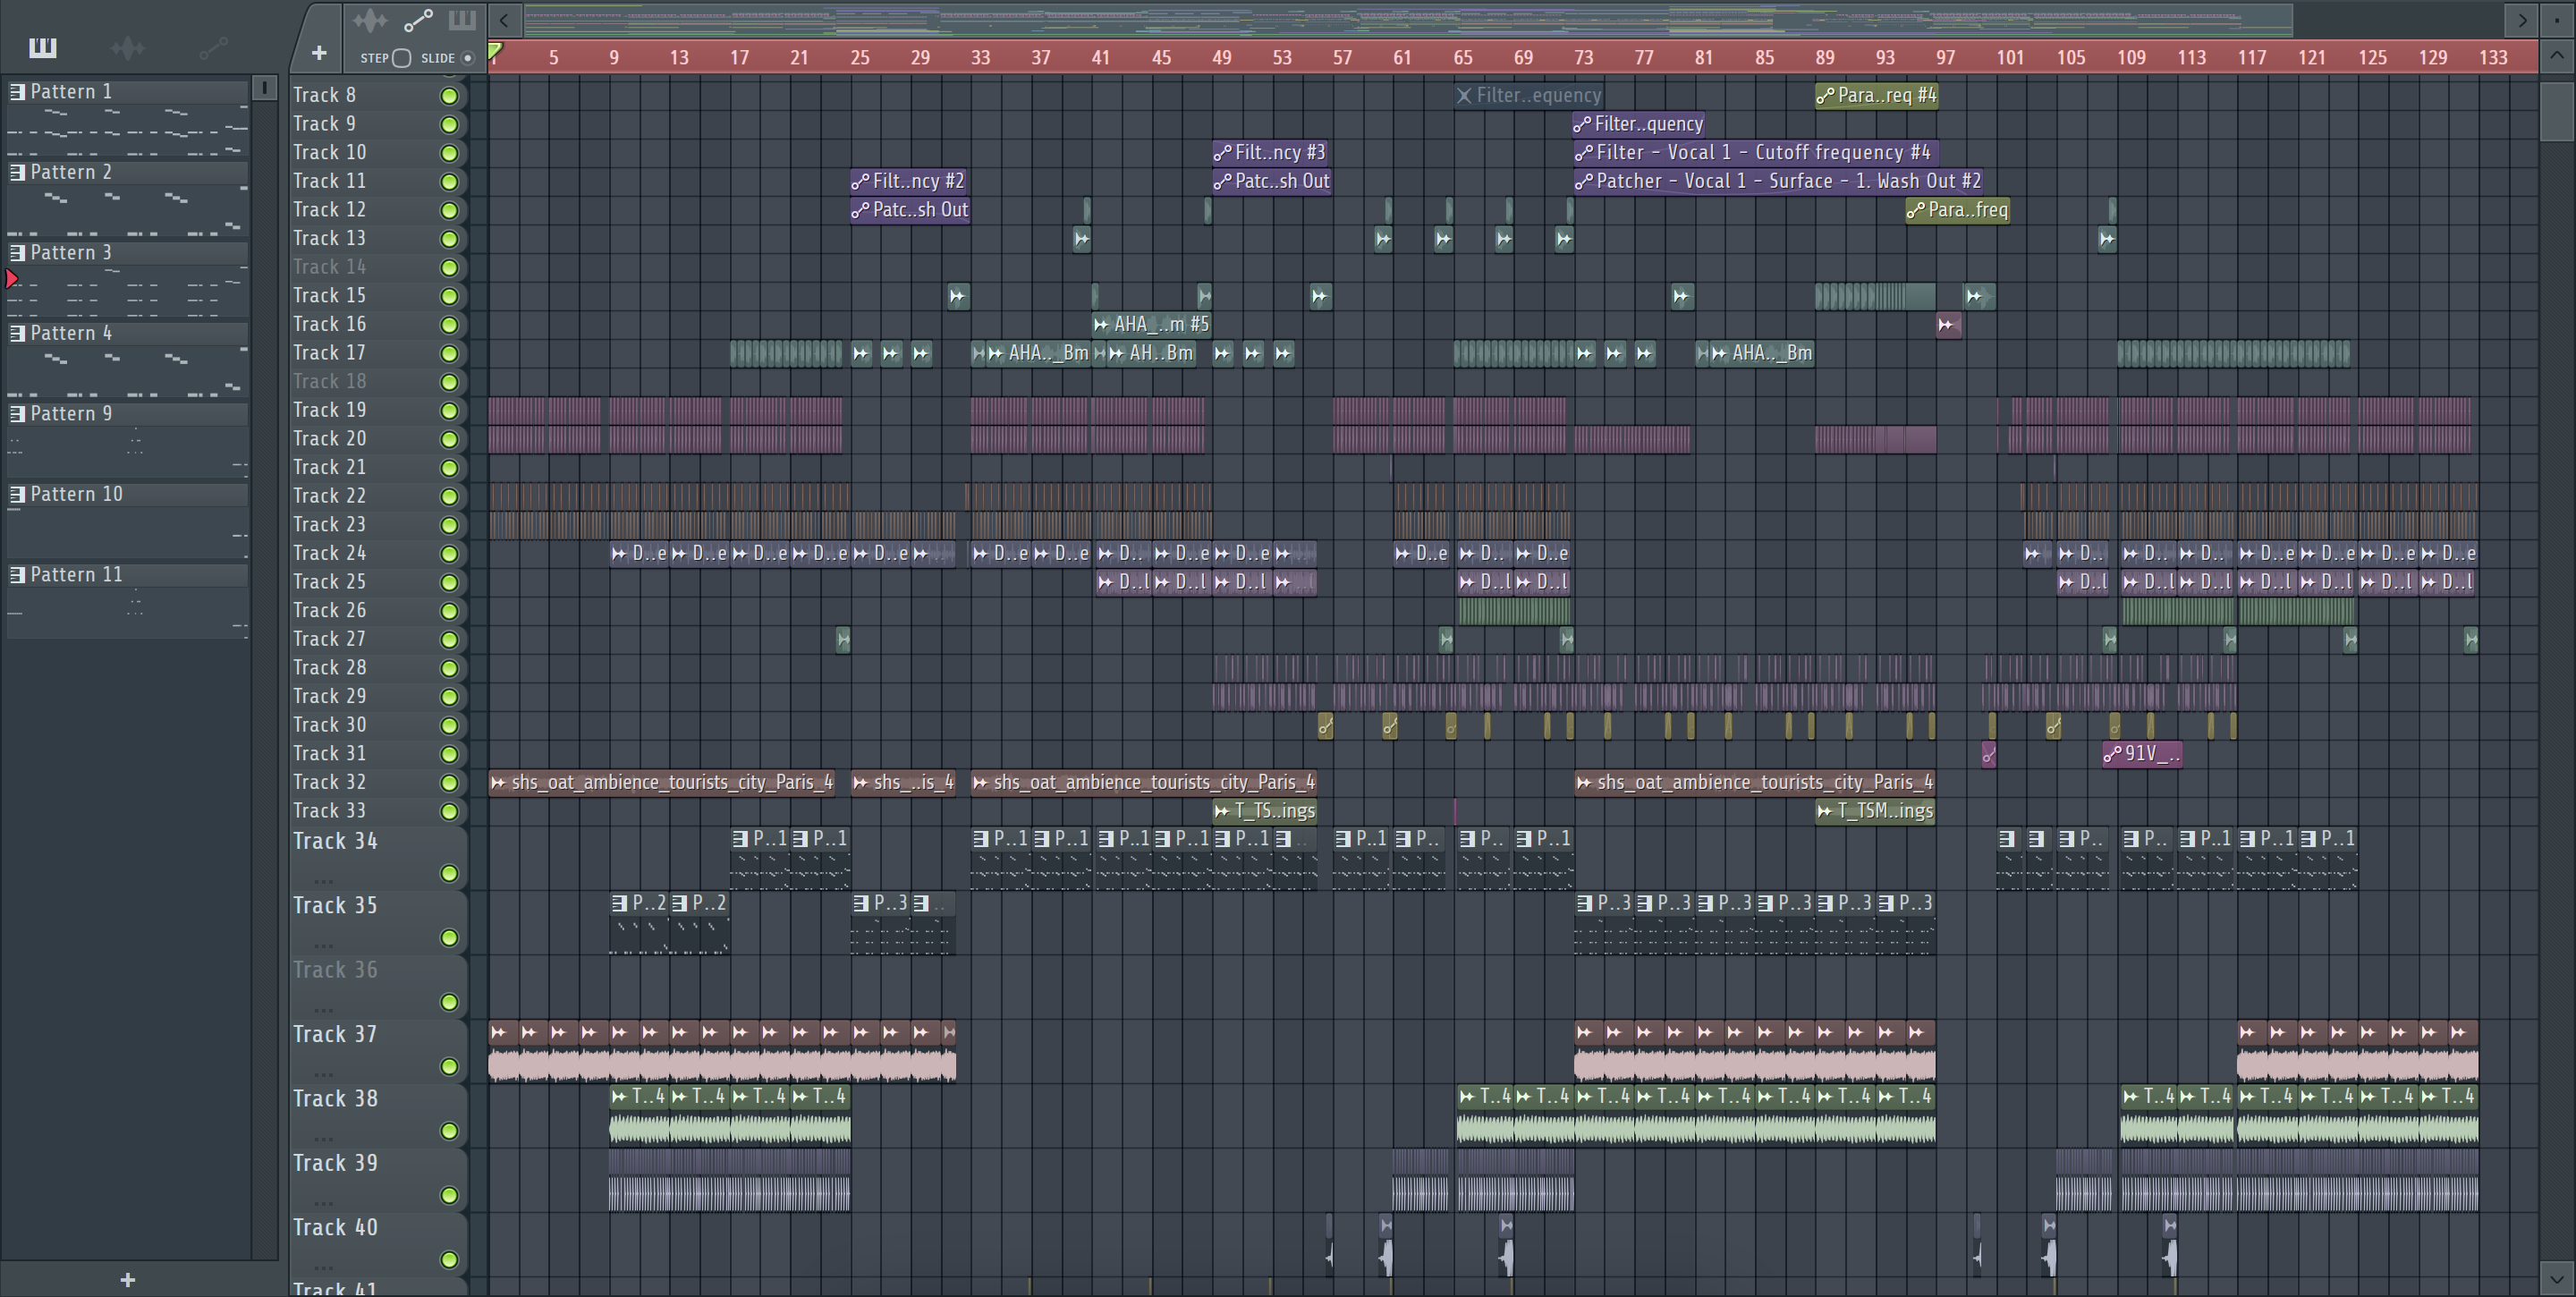
Task: Click the playlist overview scroll thumb
Action: point(1408,20)
